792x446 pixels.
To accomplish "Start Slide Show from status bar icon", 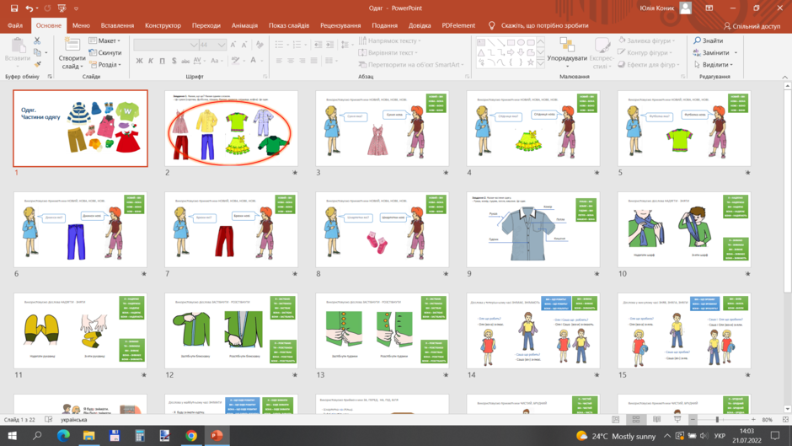I will (x=677, y=420).
